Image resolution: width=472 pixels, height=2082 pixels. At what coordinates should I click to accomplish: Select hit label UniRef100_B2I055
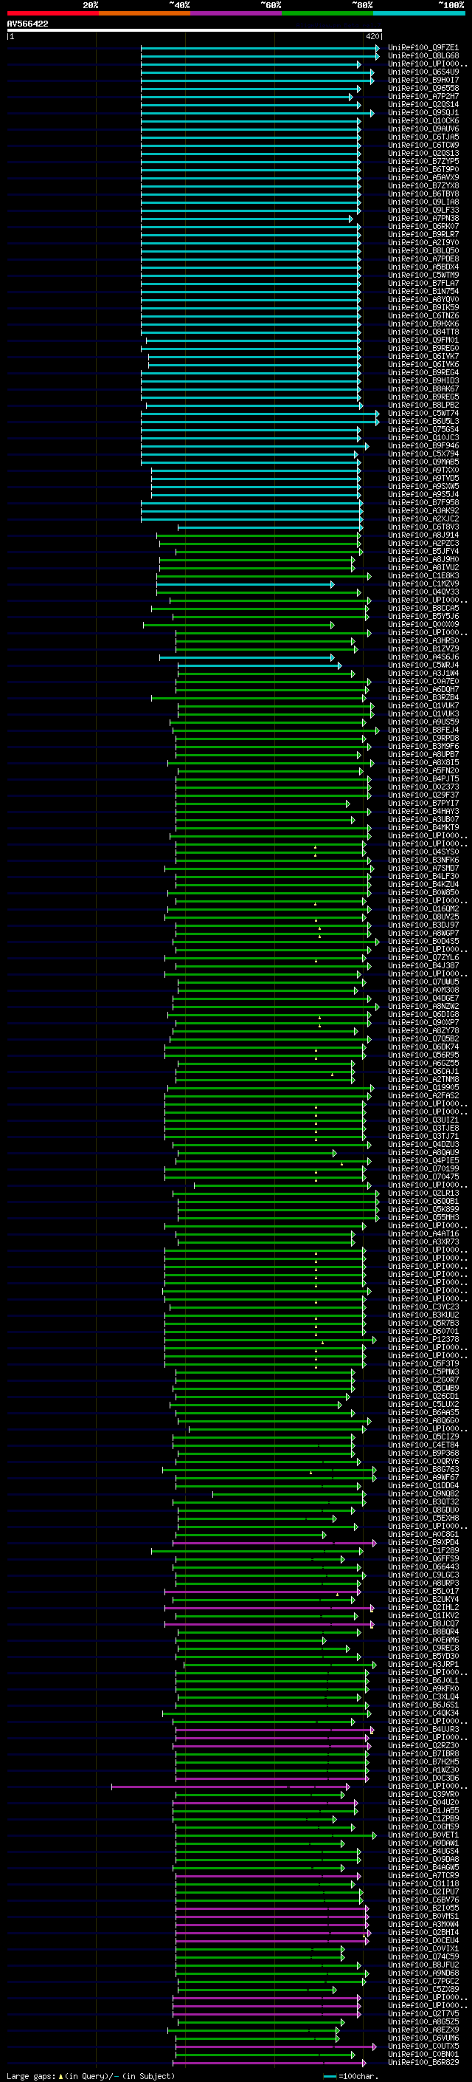[423, 1908]
